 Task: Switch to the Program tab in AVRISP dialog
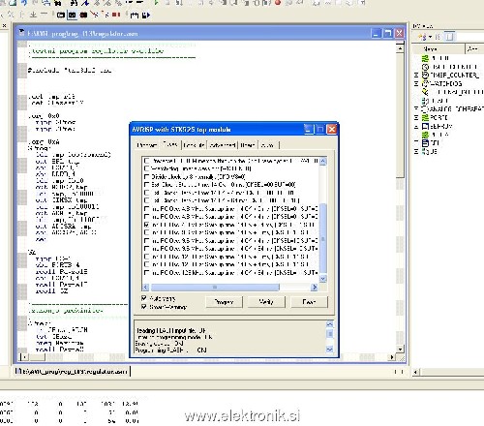click(x=147, y=145)
